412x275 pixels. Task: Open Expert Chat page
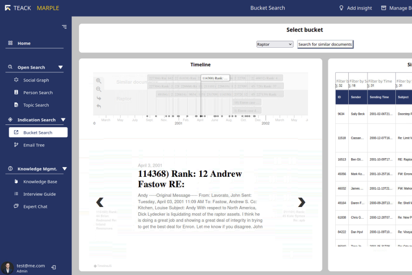coord(35,206)
